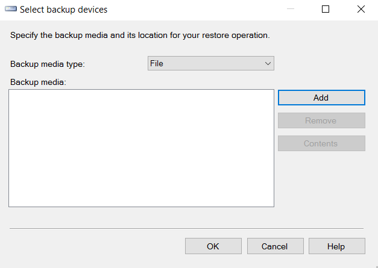Viewport: 378px width, 268px height.
Task: Click the bottom edge of the Backup media list box
Action: [141, 207]
